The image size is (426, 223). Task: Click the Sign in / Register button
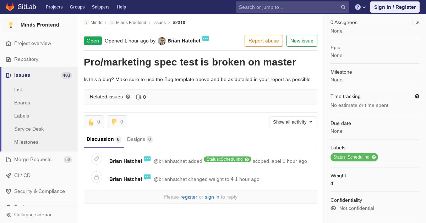click(x=395, y=7)
